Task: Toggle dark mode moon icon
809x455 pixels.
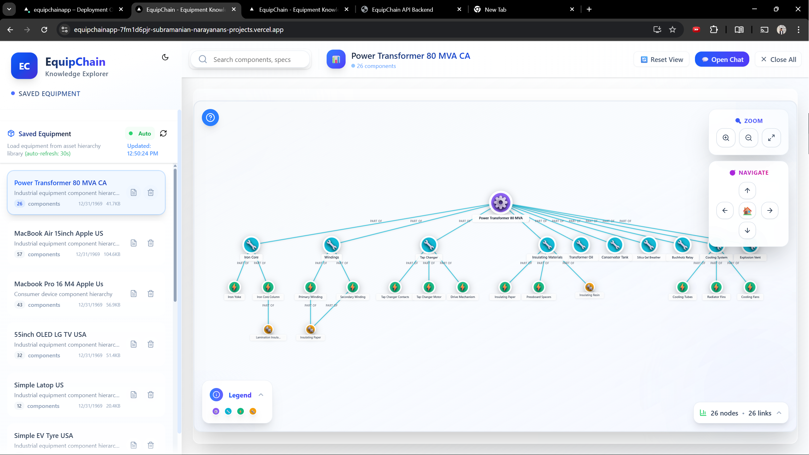Action: pos(165,57)
